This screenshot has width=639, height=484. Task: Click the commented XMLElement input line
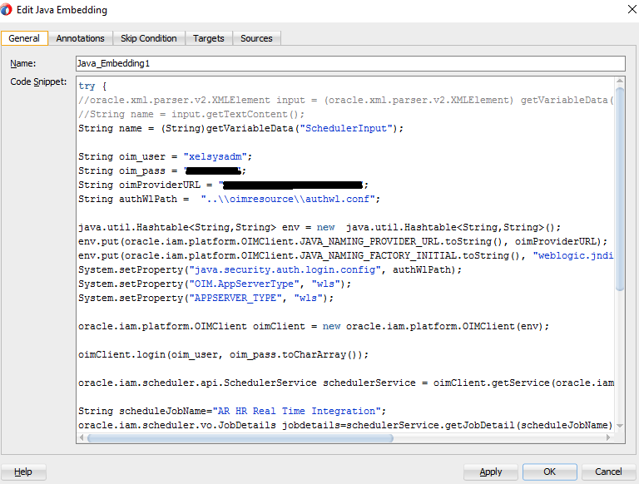[x=346, y=101]
